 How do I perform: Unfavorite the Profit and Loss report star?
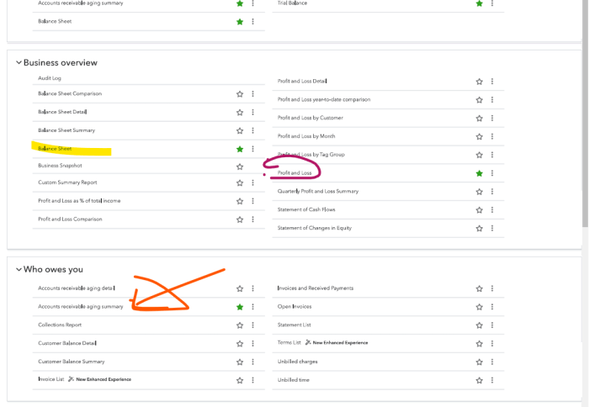pyautogui.click(x=480, y=173)
